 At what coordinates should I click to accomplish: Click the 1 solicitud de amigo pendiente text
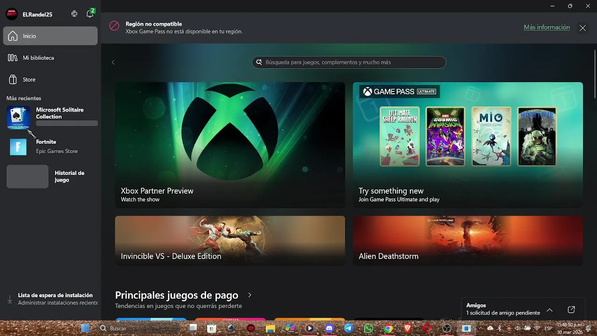pyautogui.click(x=503, y=313)
